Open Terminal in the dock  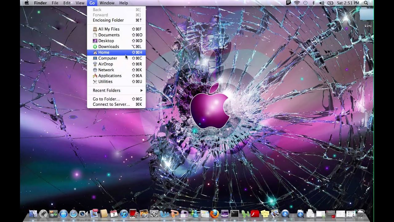point(235,214)
